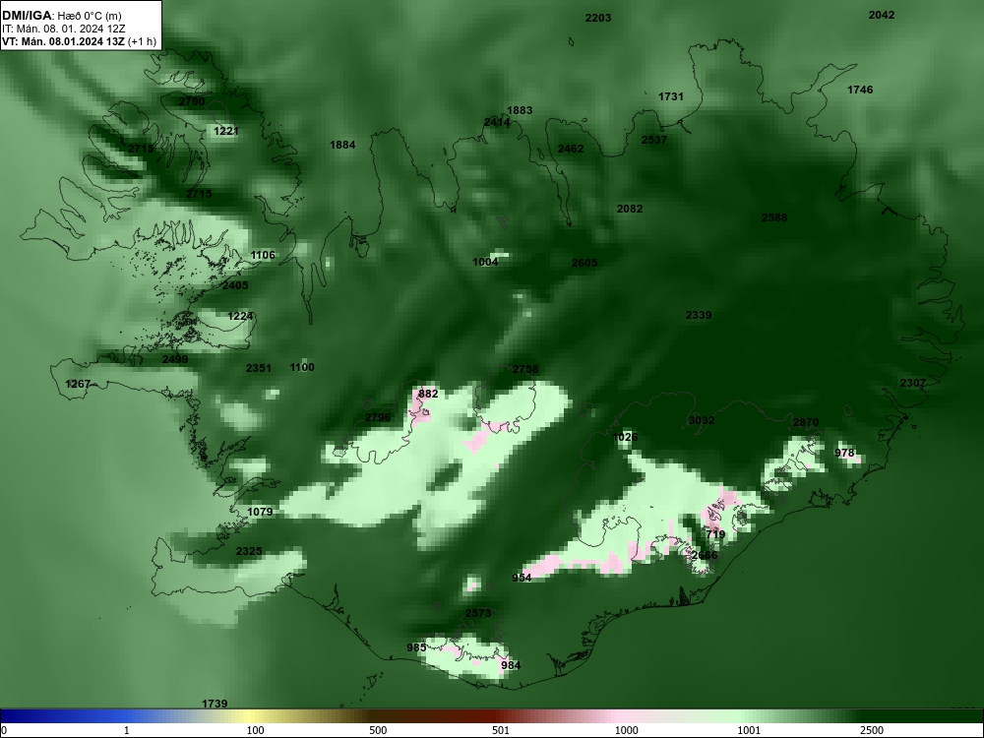Select the 2499 value label

pyautogui.click(x=175, y=359)
